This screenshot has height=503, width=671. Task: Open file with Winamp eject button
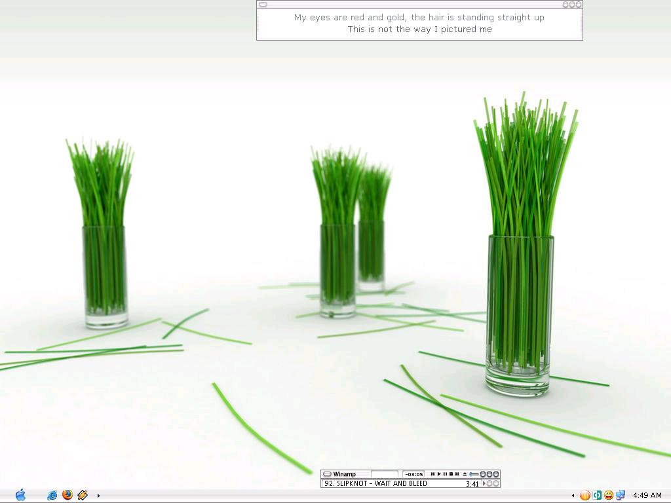coord(465,474)
